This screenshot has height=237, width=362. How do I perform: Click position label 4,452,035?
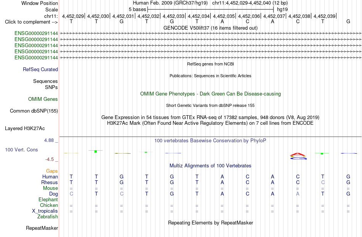point(224,16)
